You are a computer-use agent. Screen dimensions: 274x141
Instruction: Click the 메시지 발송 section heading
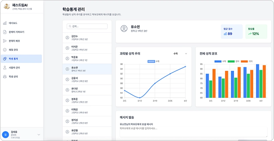[x=127, y=117]
